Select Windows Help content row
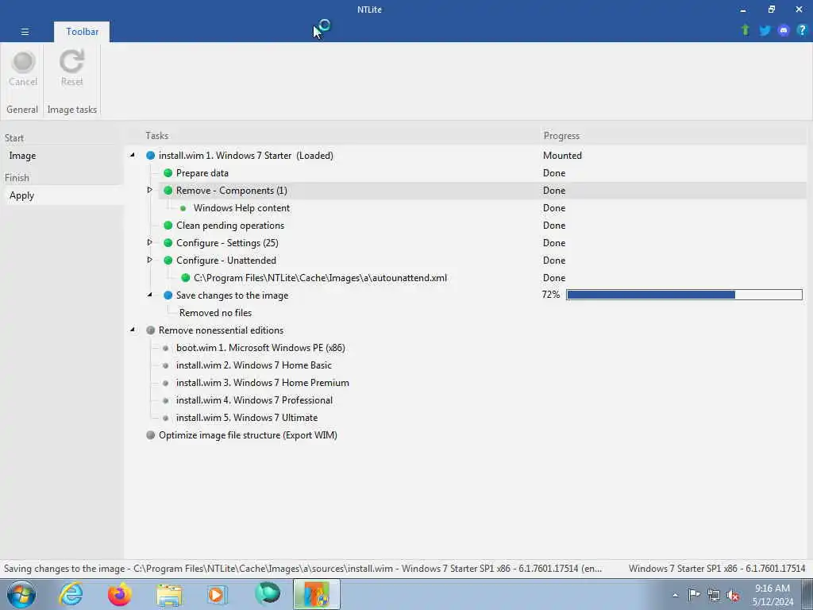Viewport: 813px width, 610px height. (x=241, y=208)
